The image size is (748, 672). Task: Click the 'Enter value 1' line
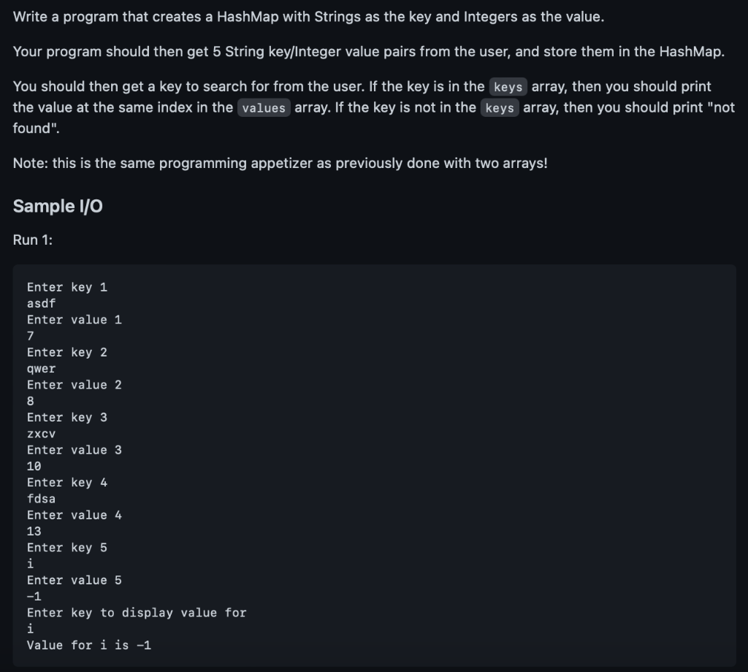pos(74,319)
